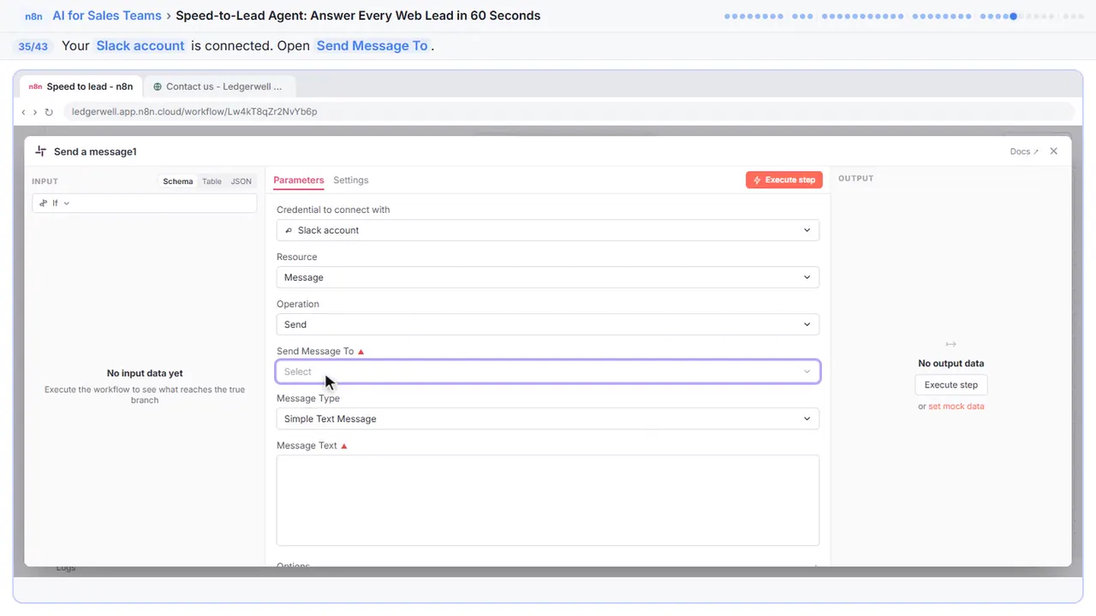
Task: Select the Table input view
Action: [x=211, y=181]
